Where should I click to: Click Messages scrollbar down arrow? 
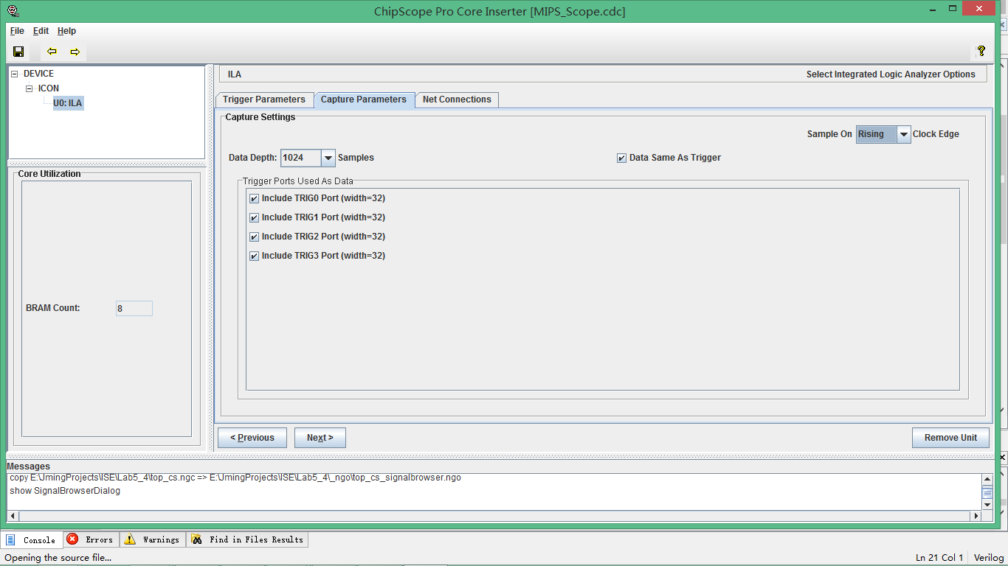click(x=987, y=505)
